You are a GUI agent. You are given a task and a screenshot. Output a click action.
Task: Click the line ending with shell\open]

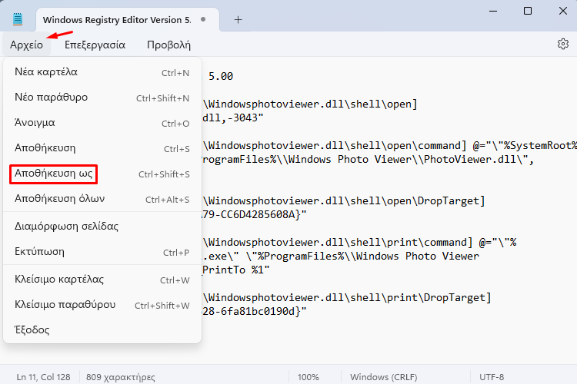pos(310,104)
